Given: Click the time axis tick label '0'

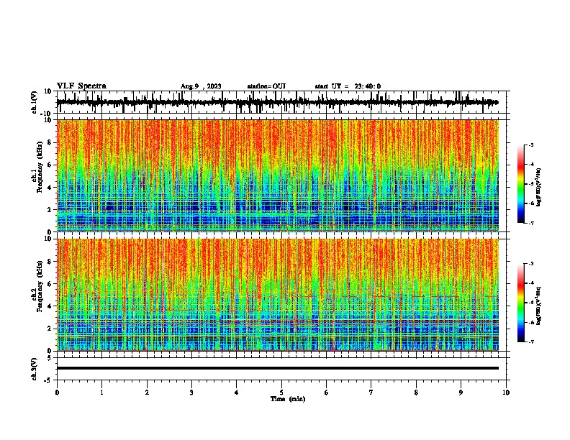Looking at the screenshot, I should click(x=57, y=393).
